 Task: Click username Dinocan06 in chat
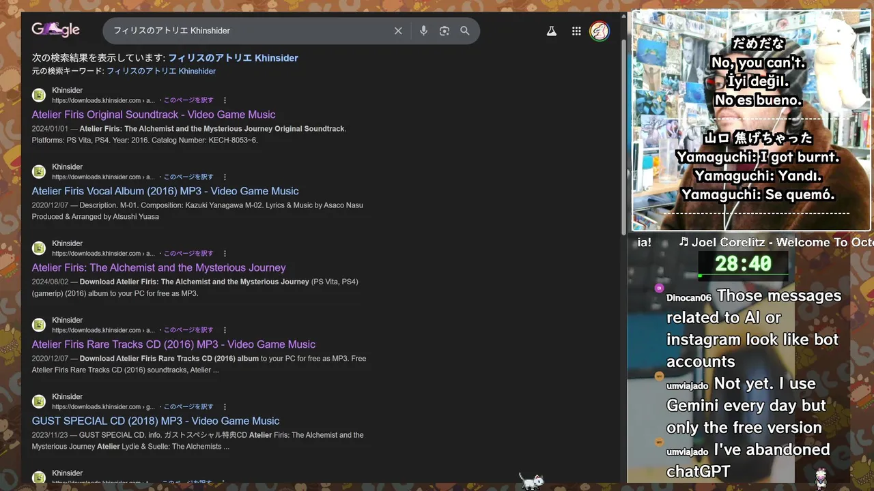[689, 297]
